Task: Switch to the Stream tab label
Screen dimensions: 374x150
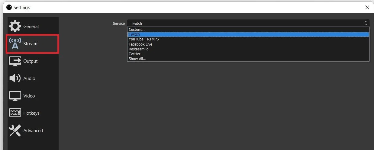Action: pyautogui.click(x=31, y=44)
